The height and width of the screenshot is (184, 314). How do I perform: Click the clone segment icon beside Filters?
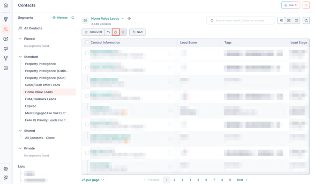point(116,32)
